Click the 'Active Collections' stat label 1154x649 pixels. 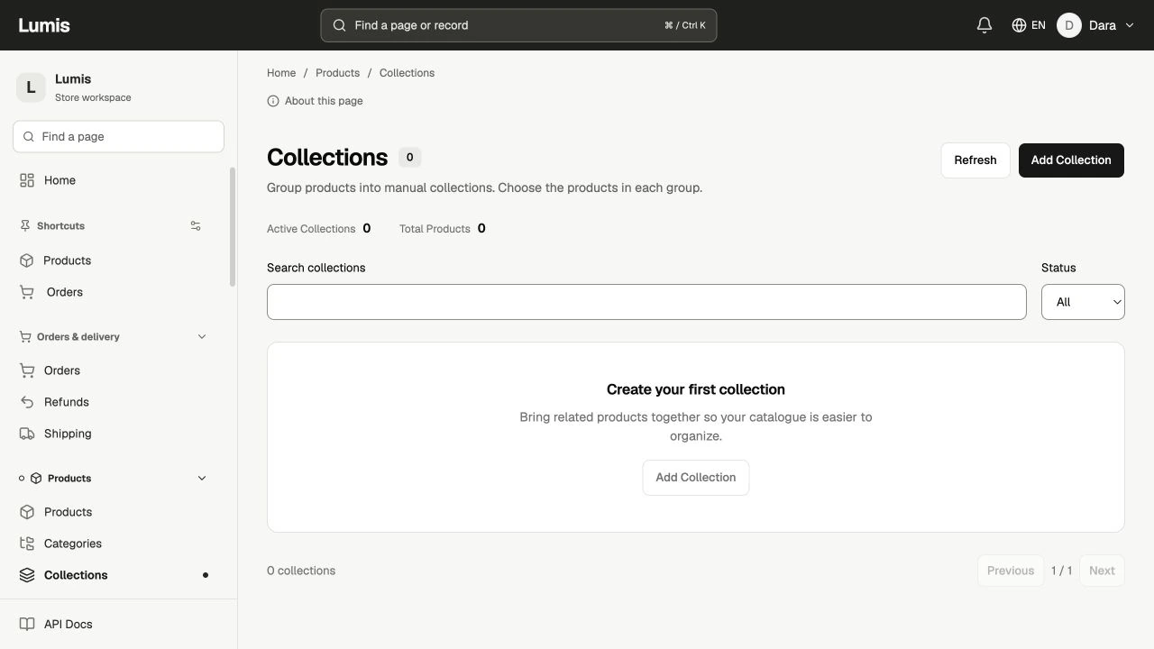tap(311, 229)
